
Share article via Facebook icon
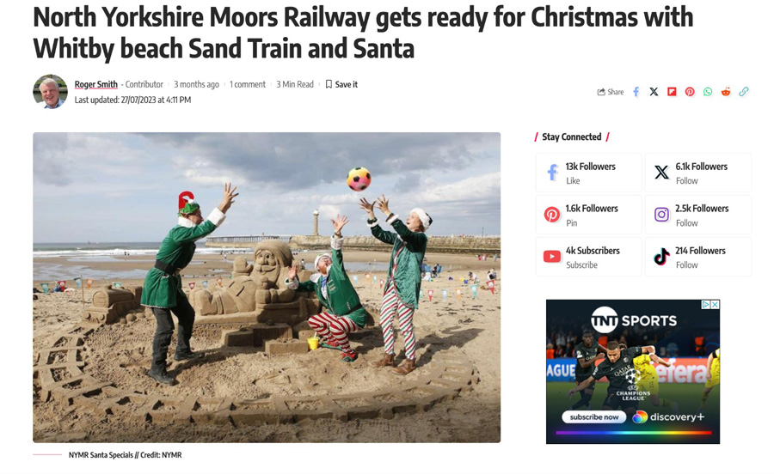tap(636, 92)
